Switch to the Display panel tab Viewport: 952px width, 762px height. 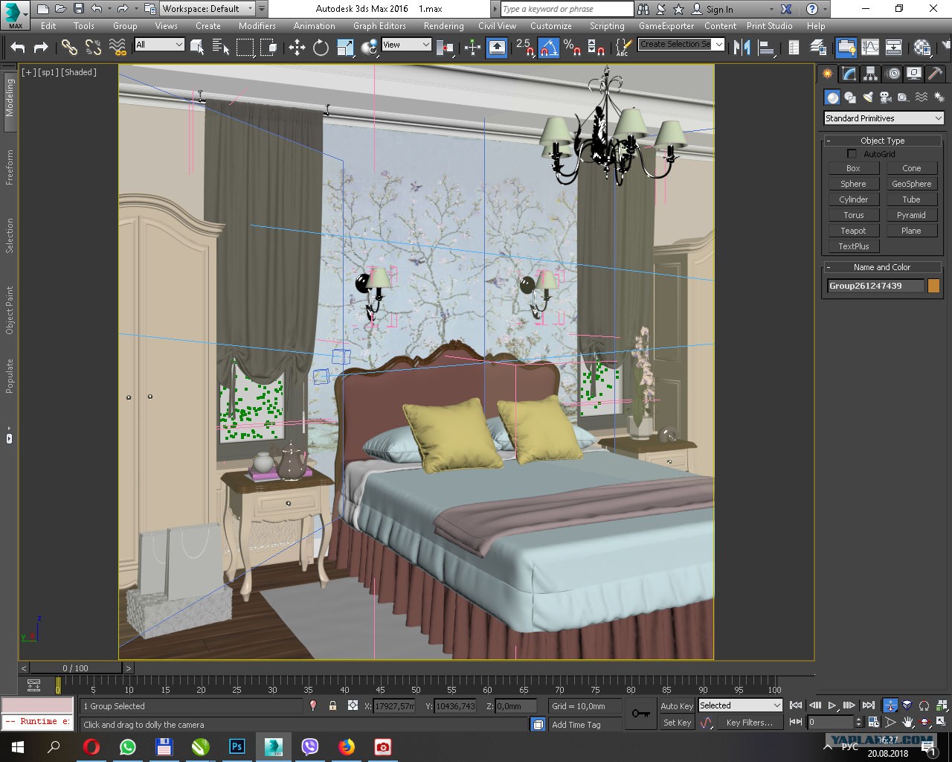pos(914,73)
